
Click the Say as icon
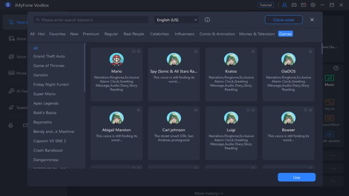[x=329, y=102]
